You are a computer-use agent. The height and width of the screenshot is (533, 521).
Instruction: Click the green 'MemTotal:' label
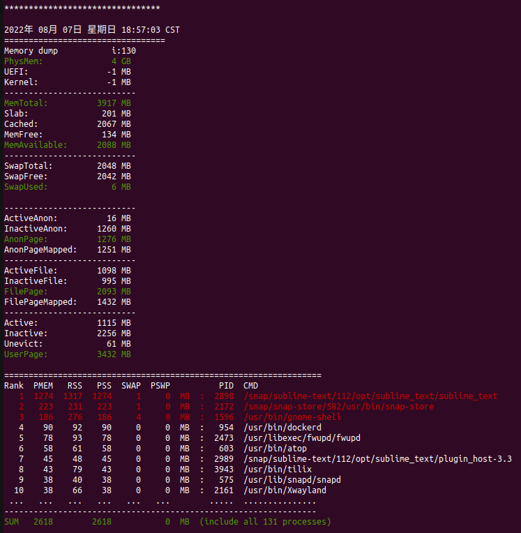(26, 103)
